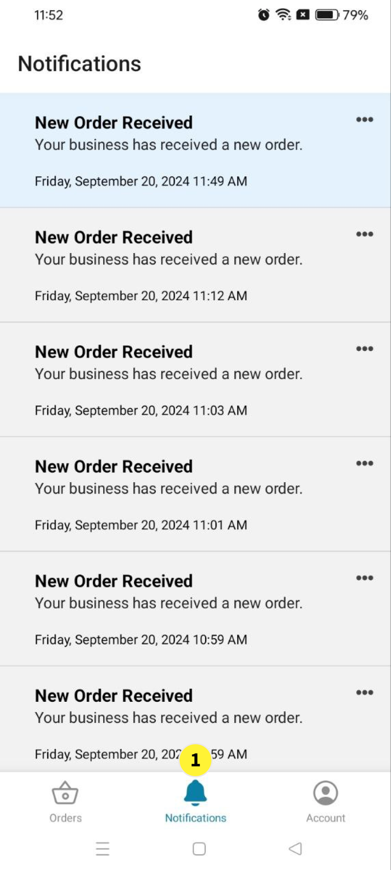This screenshot has width=391, height=870.
Task: Open options for the 11:12 AM notification
Action: [364, 234]
